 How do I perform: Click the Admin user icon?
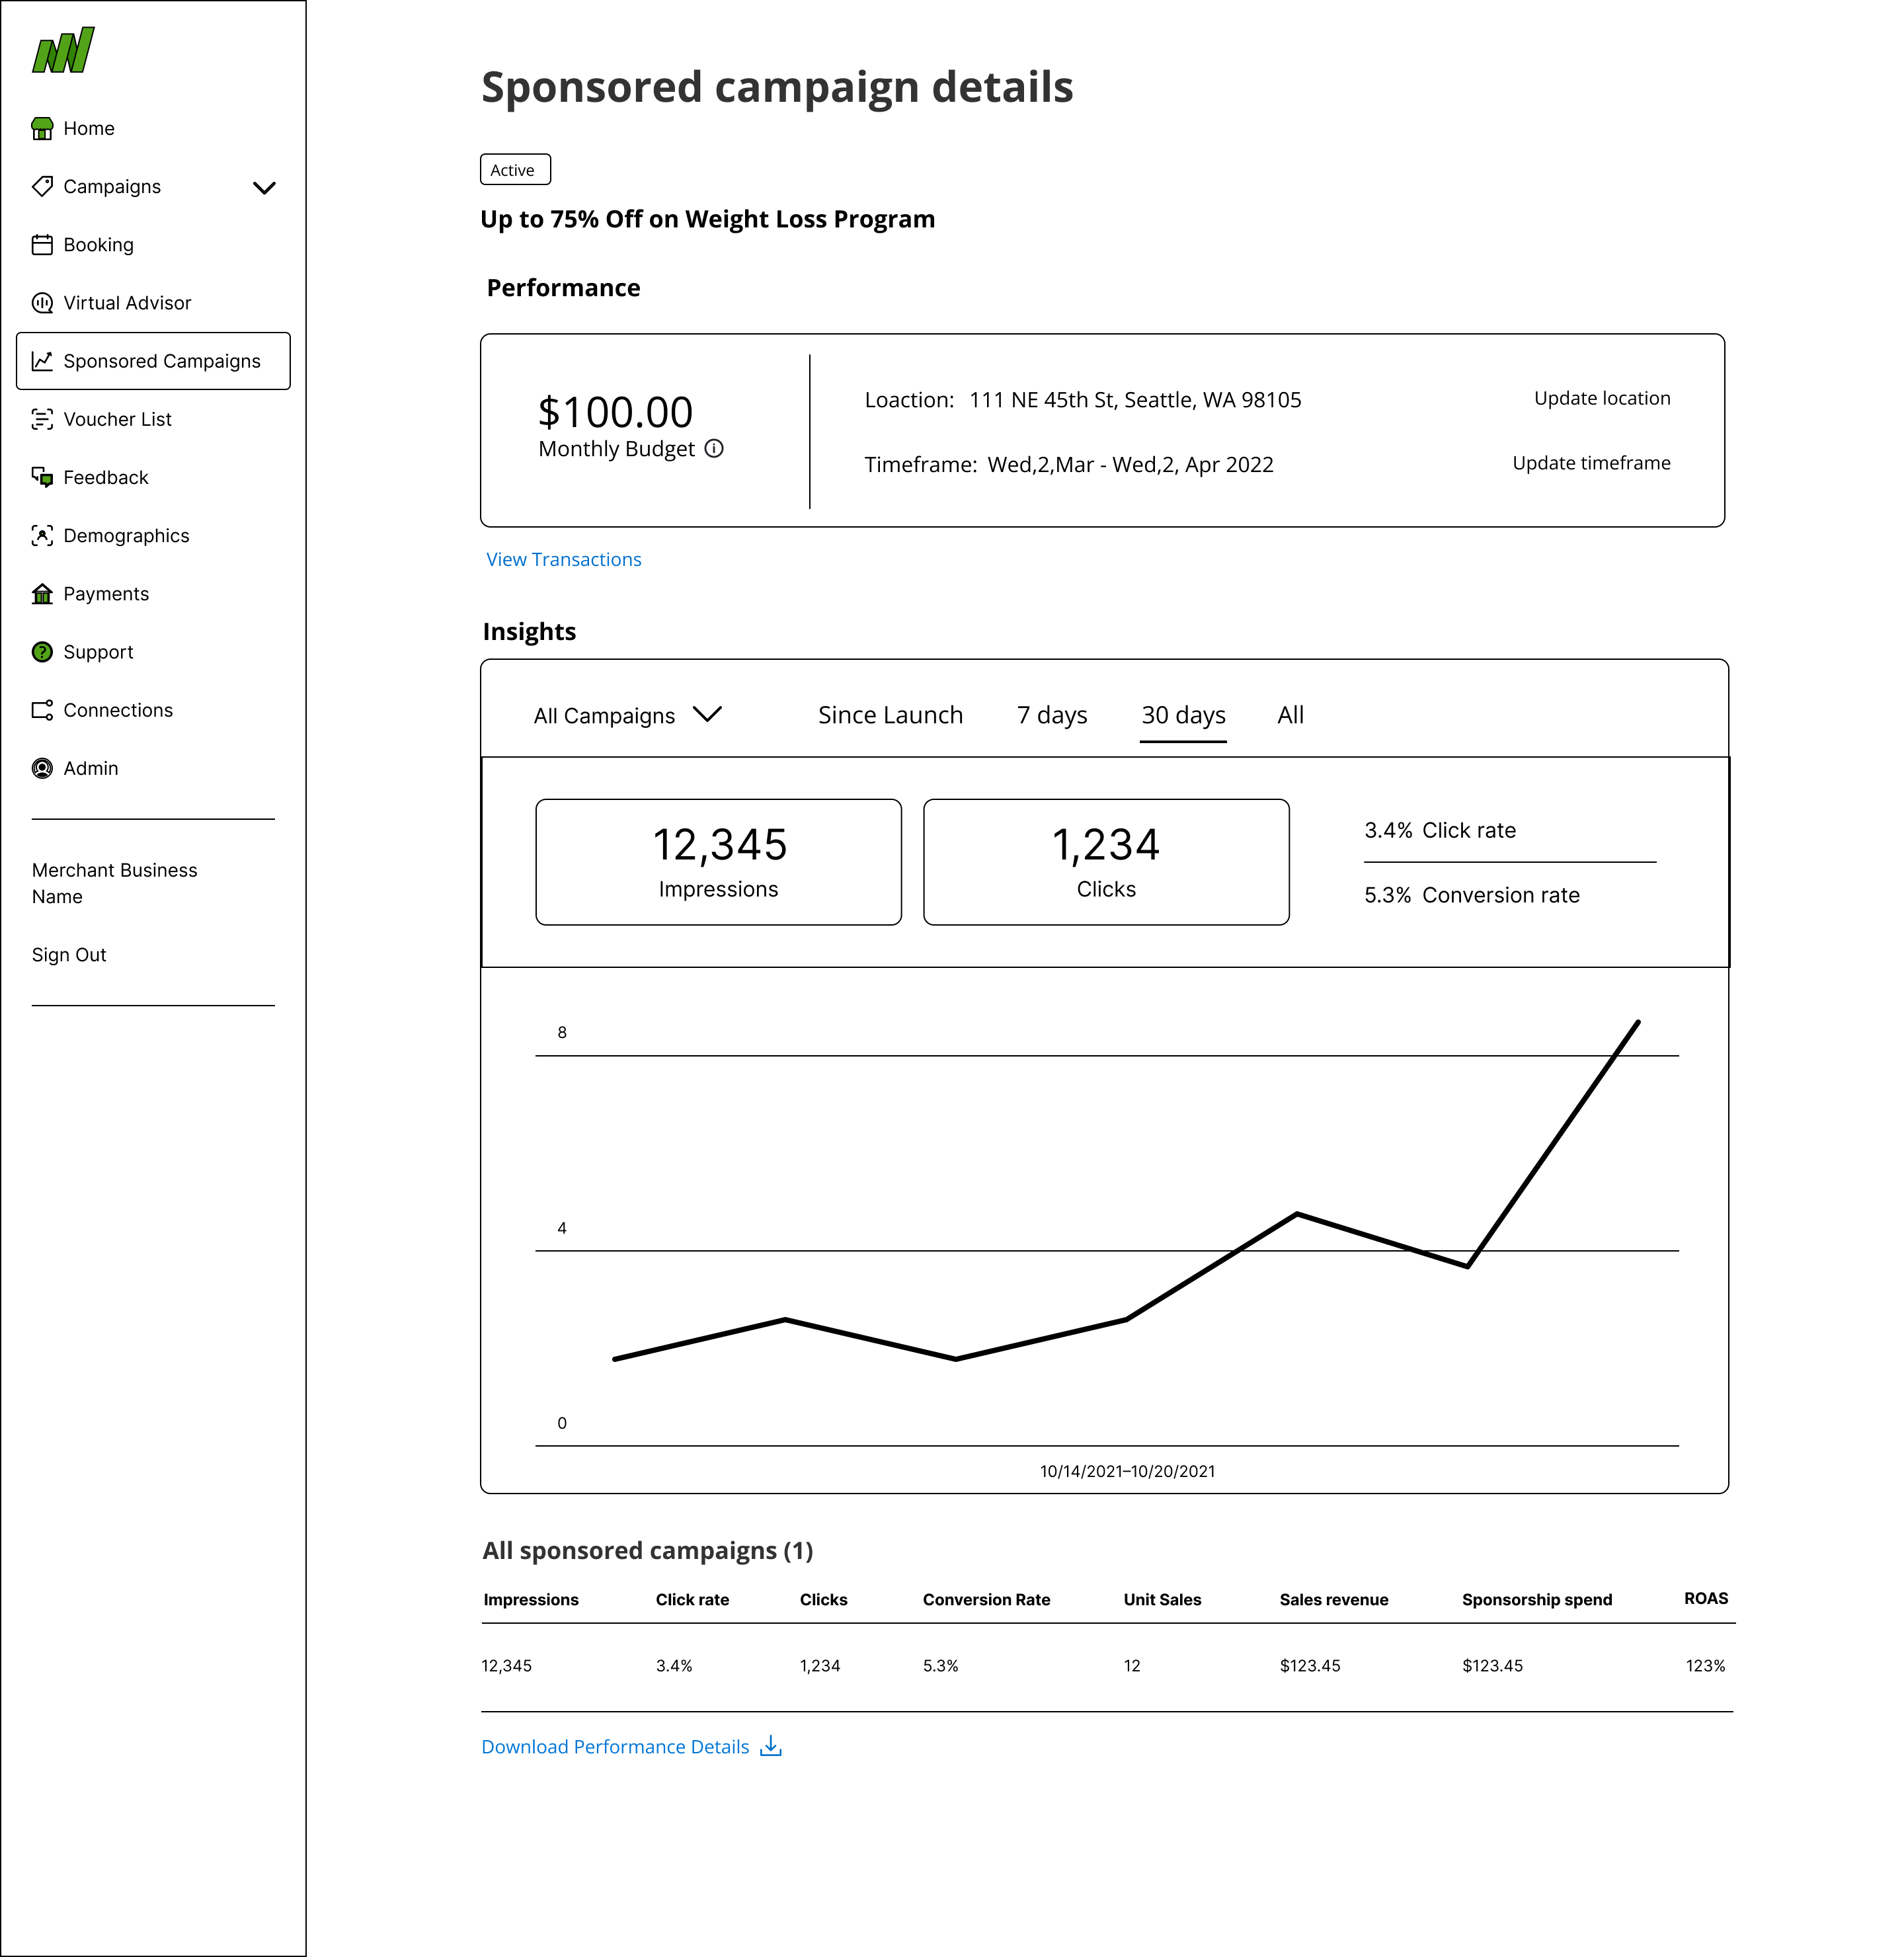click(42, 768)
